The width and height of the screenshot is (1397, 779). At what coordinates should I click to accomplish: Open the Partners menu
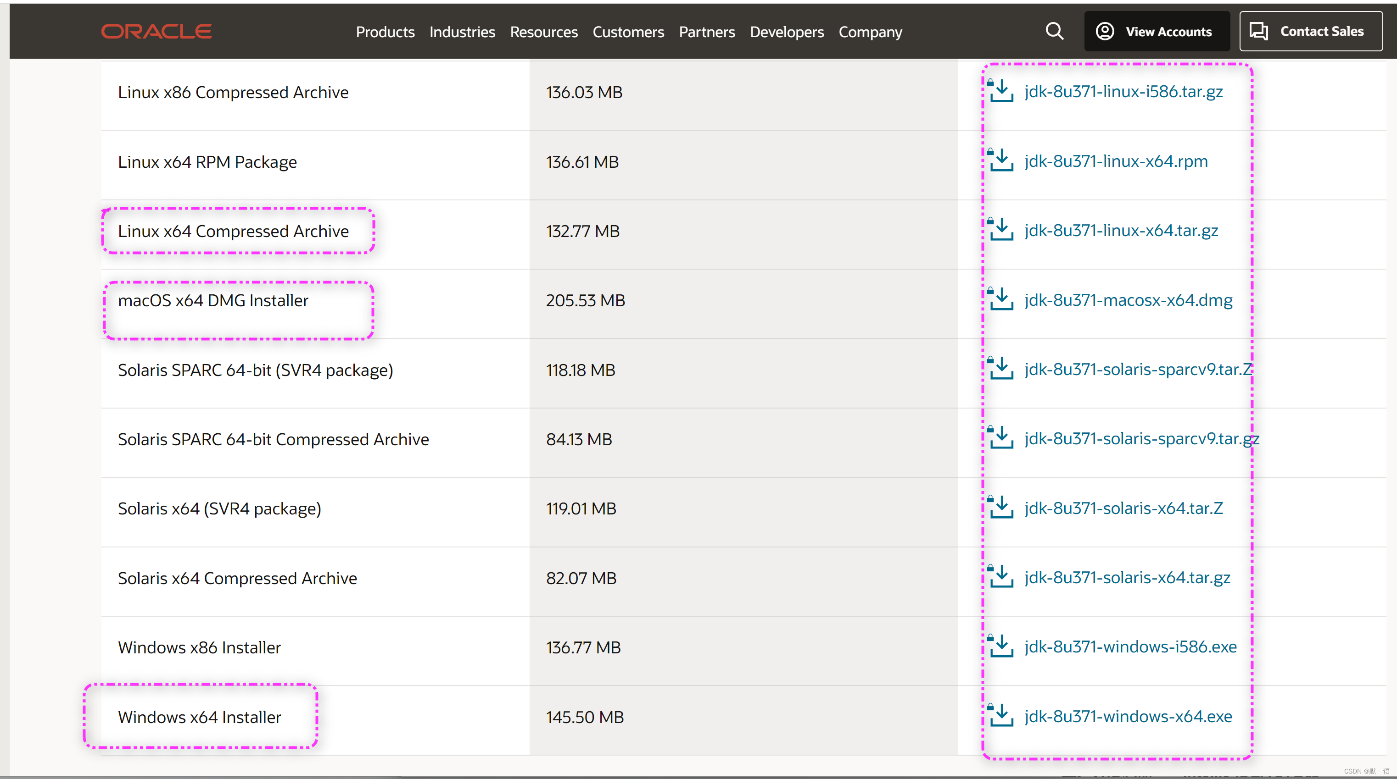point(707,32)
